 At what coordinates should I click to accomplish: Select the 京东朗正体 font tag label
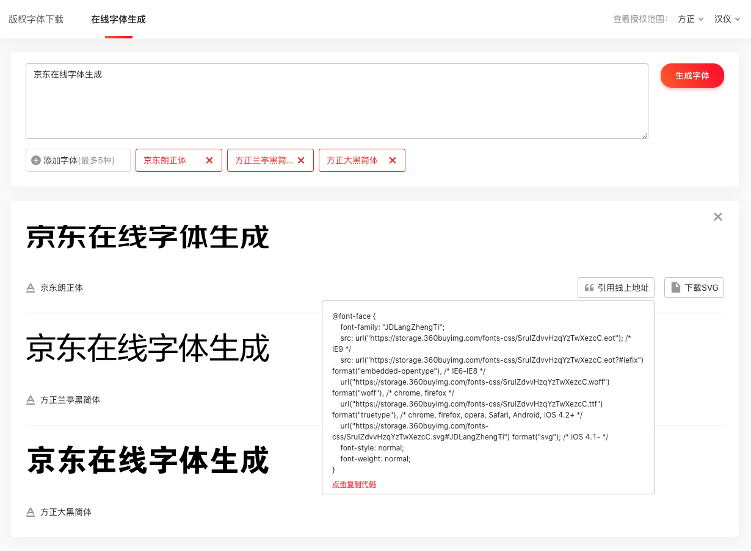pyautogui.click(x=165, y=160)
